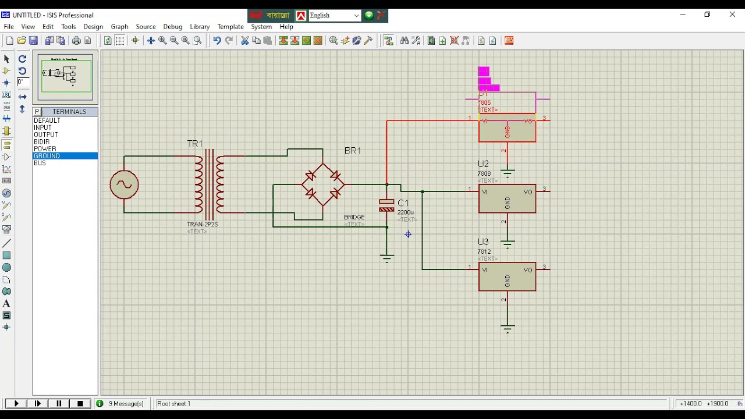Image resolution: width=745 pixels, height=419 pixels.
Task: Open the Debug menu
Action: pos(173,27)
